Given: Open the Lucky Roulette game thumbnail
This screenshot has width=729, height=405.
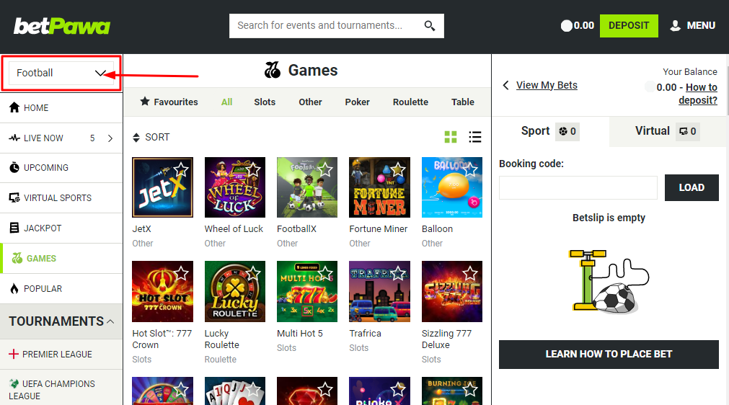Looking at the screenshot, I should click(235, 291).
